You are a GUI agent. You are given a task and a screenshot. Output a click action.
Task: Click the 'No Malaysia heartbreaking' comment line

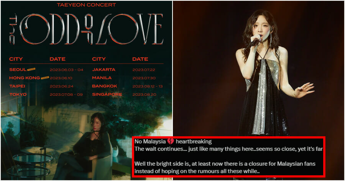click(x=173, y=142)
